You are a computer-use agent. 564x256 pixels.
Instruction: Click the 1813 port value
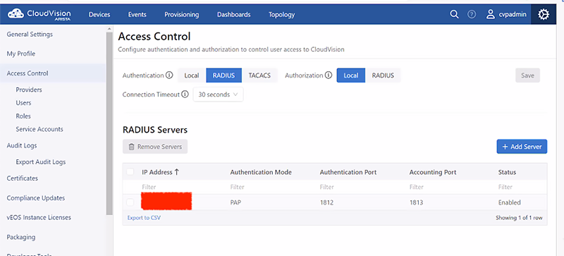click(416, 202)
